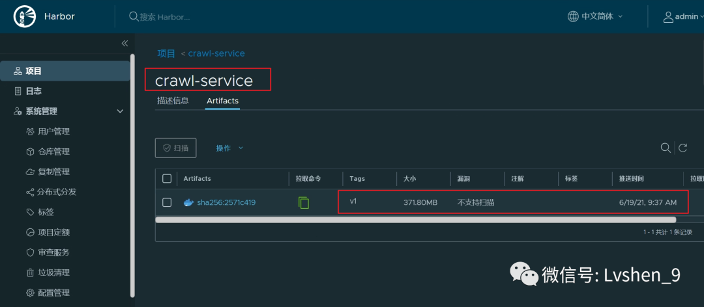The height and width of the screenshot is (307, 704).
Task: Click the artifacts table search icon
Action: pyautogui.click(x=666, y=148)
